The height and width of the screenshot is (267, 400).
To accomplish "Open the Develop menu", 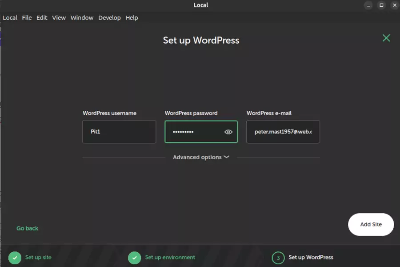I will click(109, 18).
